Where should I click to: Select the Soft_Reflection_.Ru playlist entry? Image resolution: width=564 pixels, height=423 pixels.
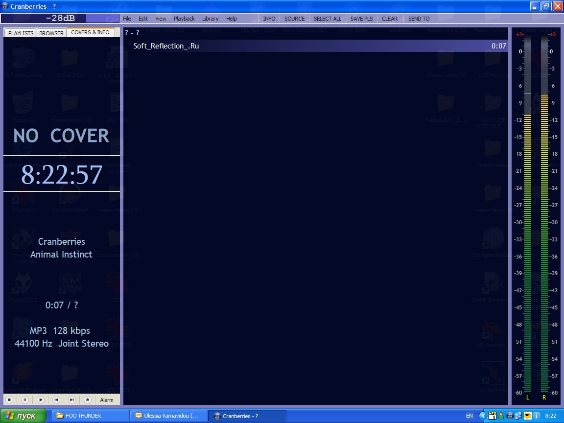point(316,46)
